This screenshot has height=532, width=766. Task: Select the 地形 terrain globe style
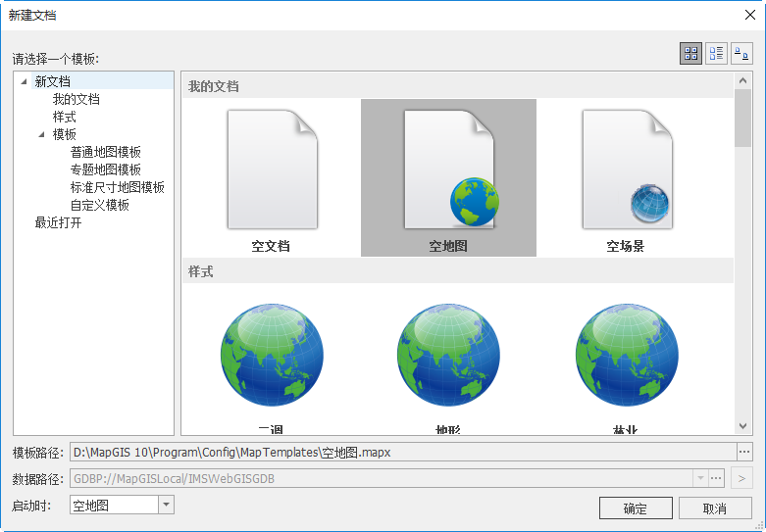point(448,358)
